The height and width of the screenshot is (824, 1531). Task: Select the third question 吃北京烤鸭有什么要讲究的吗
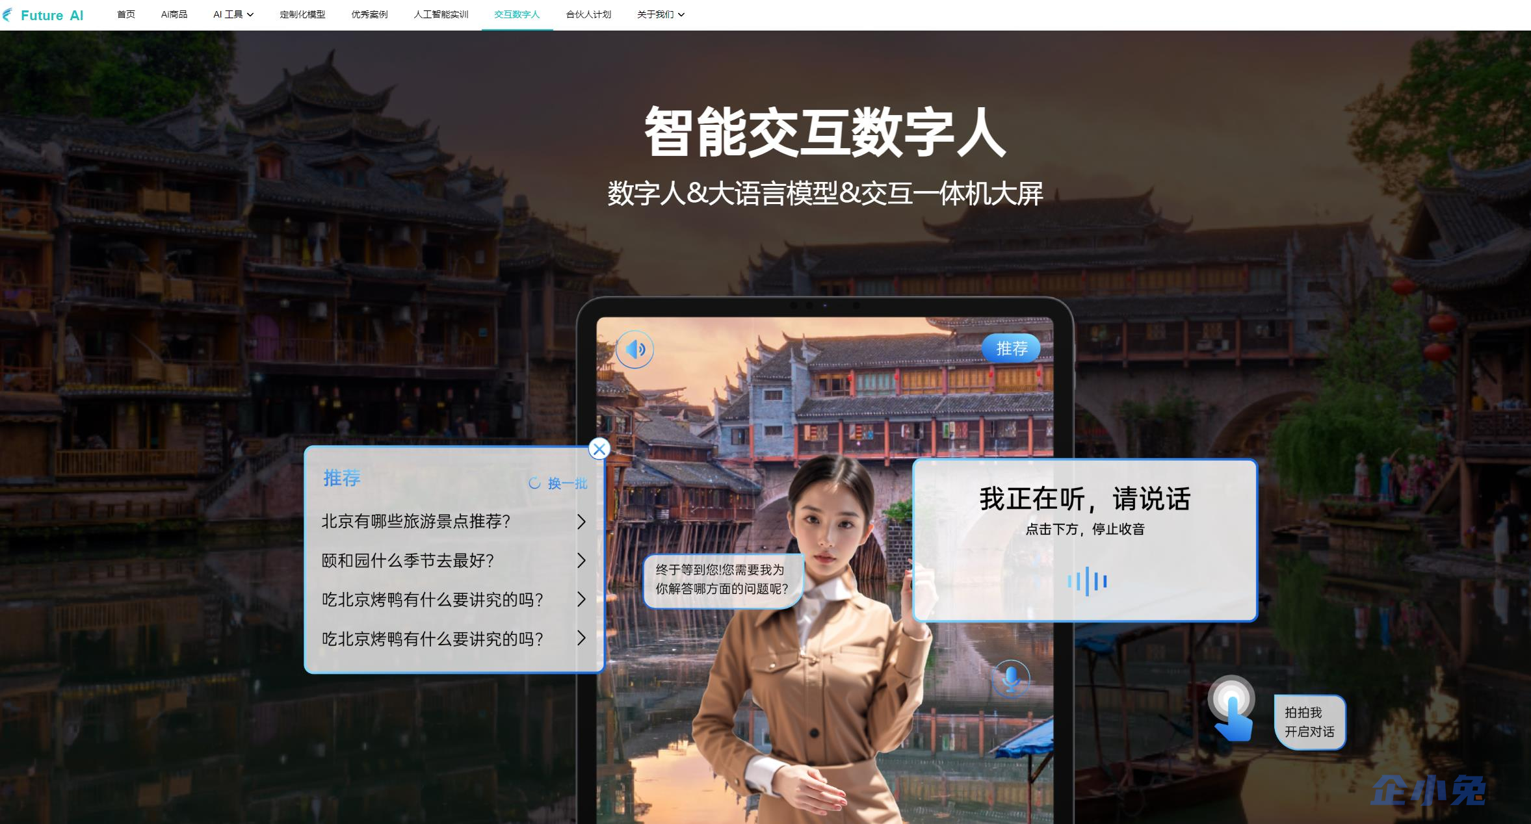[x=432, y=600]
